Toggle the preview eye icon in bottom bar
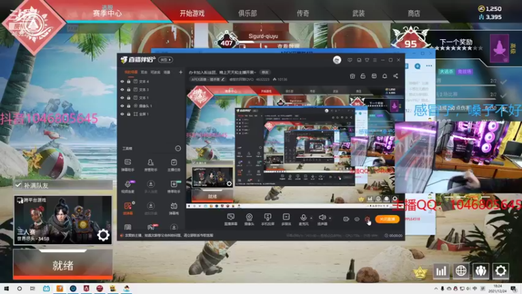Screen dimensions: 522x294 coord(356,219)
